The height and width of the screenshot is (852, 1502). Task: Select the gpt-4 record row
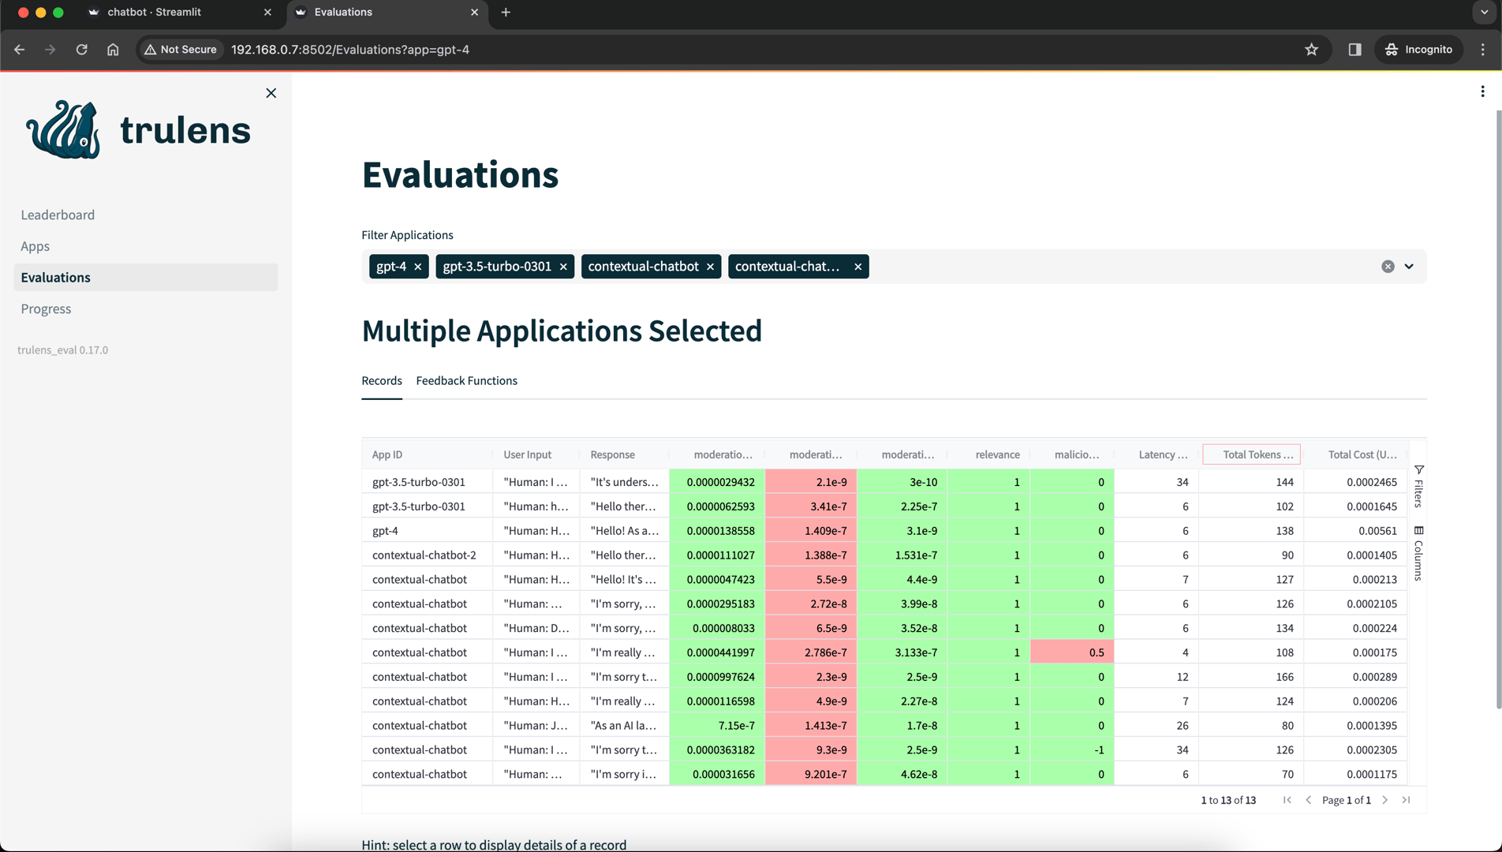point(884,531)
